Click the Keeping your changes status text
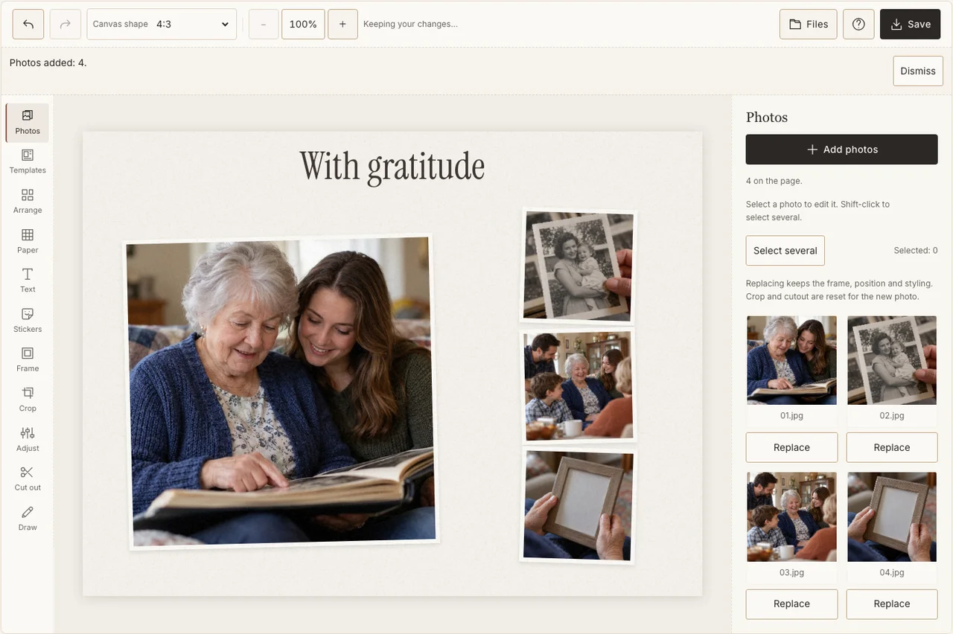Screen dimensions: 953x634 [x=410, y=24]
